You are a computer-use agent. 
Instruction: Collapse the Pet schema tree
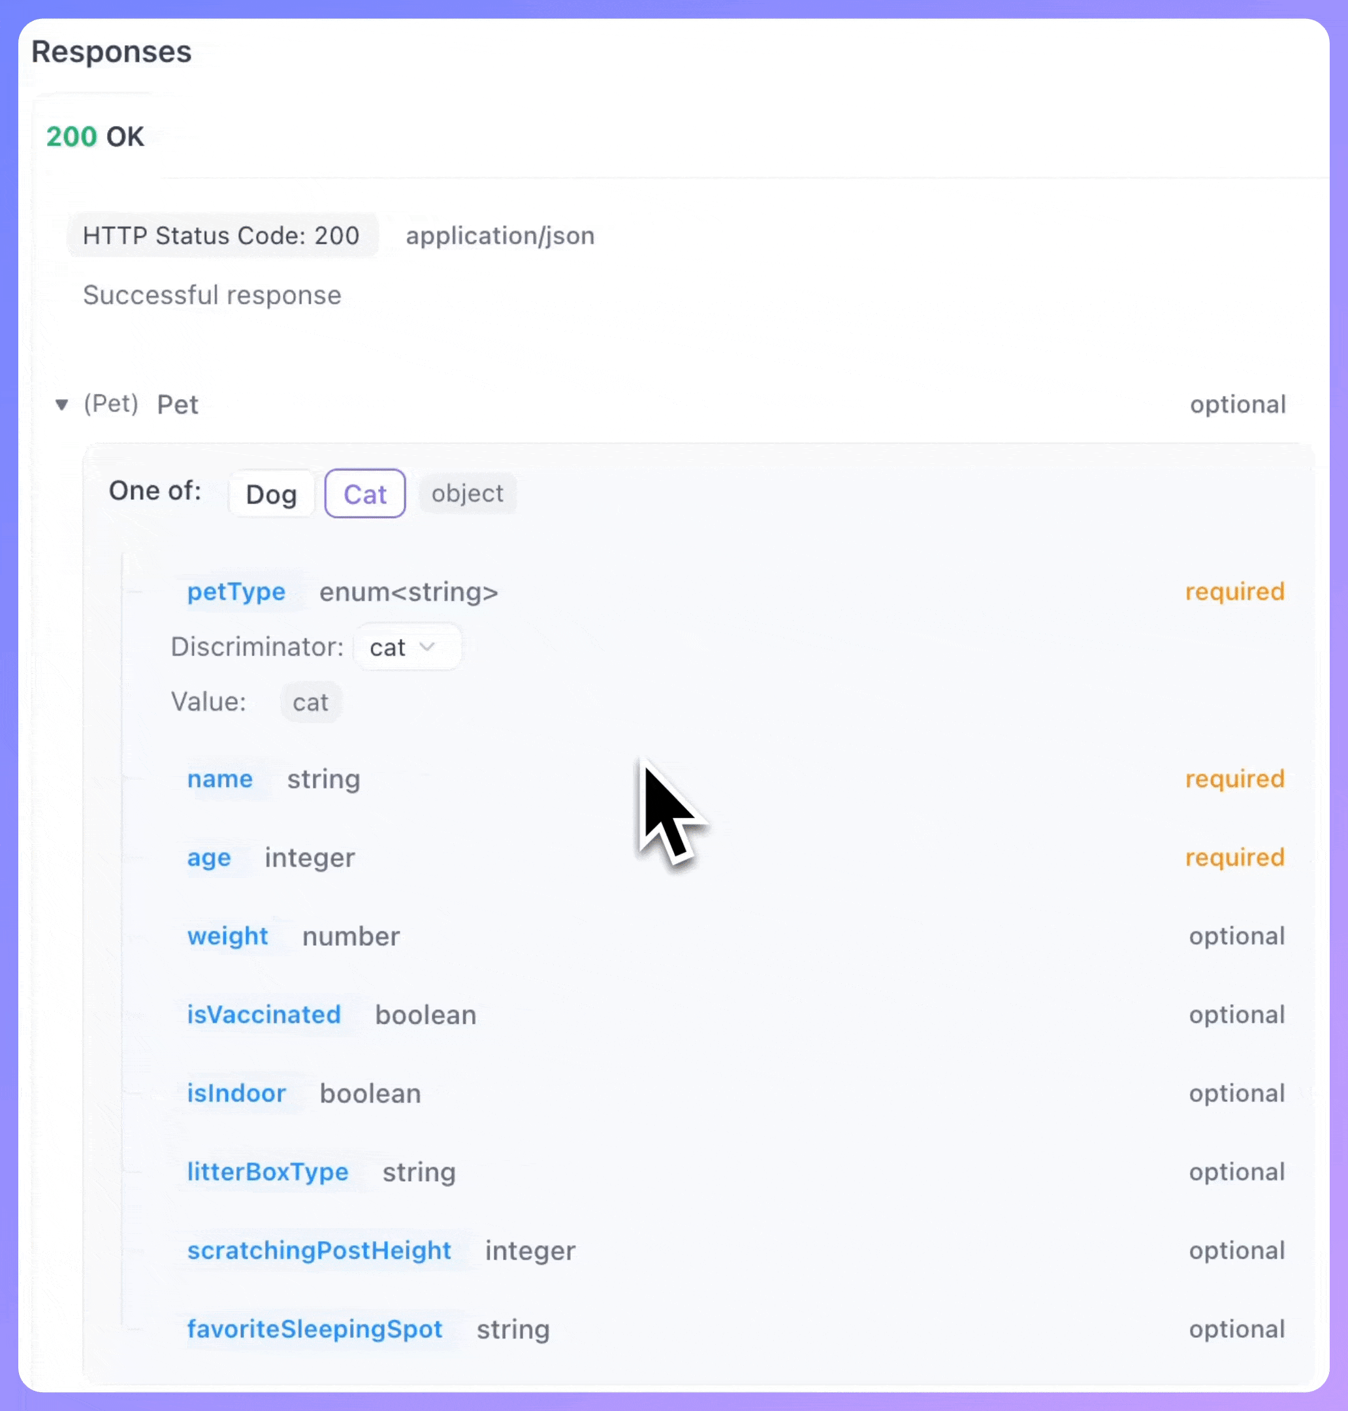pos(62,405)
